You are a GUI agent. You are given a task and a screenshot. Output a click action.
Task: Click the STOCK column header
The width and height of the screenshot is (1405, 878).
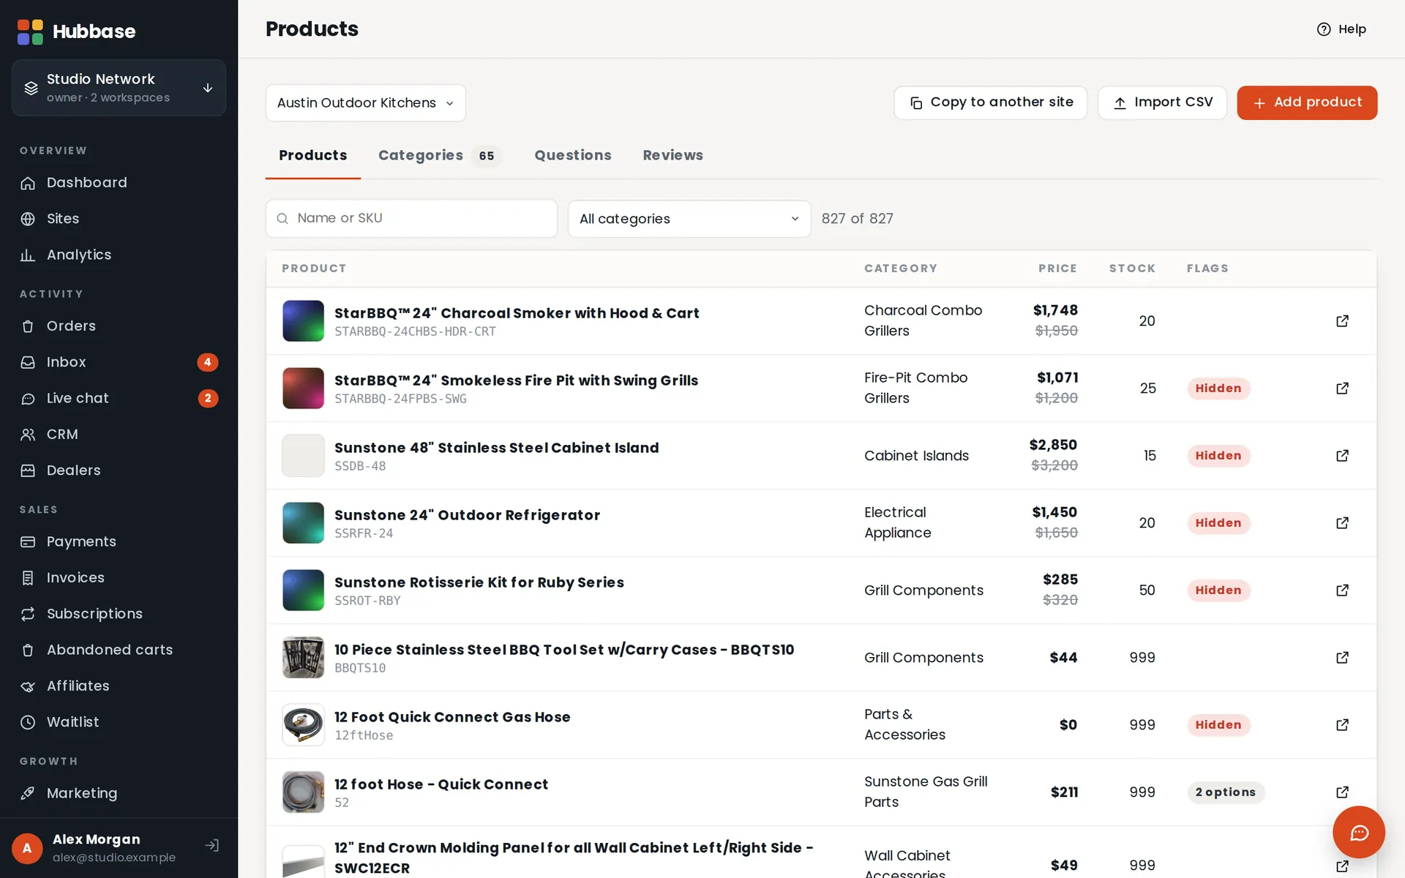point(1132,269)
